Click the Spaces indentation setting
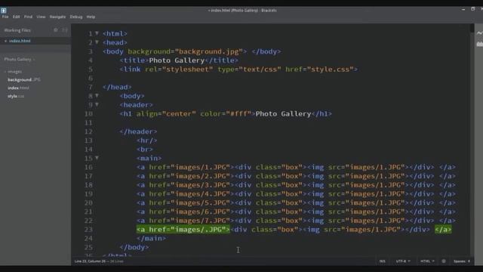The height and width of the screenshot is (272, 483). tap(462, 261)
